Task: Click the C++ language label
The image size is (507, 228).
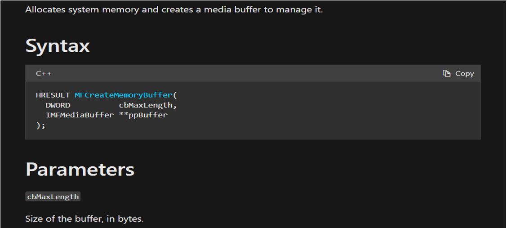Action: (44, 73)
